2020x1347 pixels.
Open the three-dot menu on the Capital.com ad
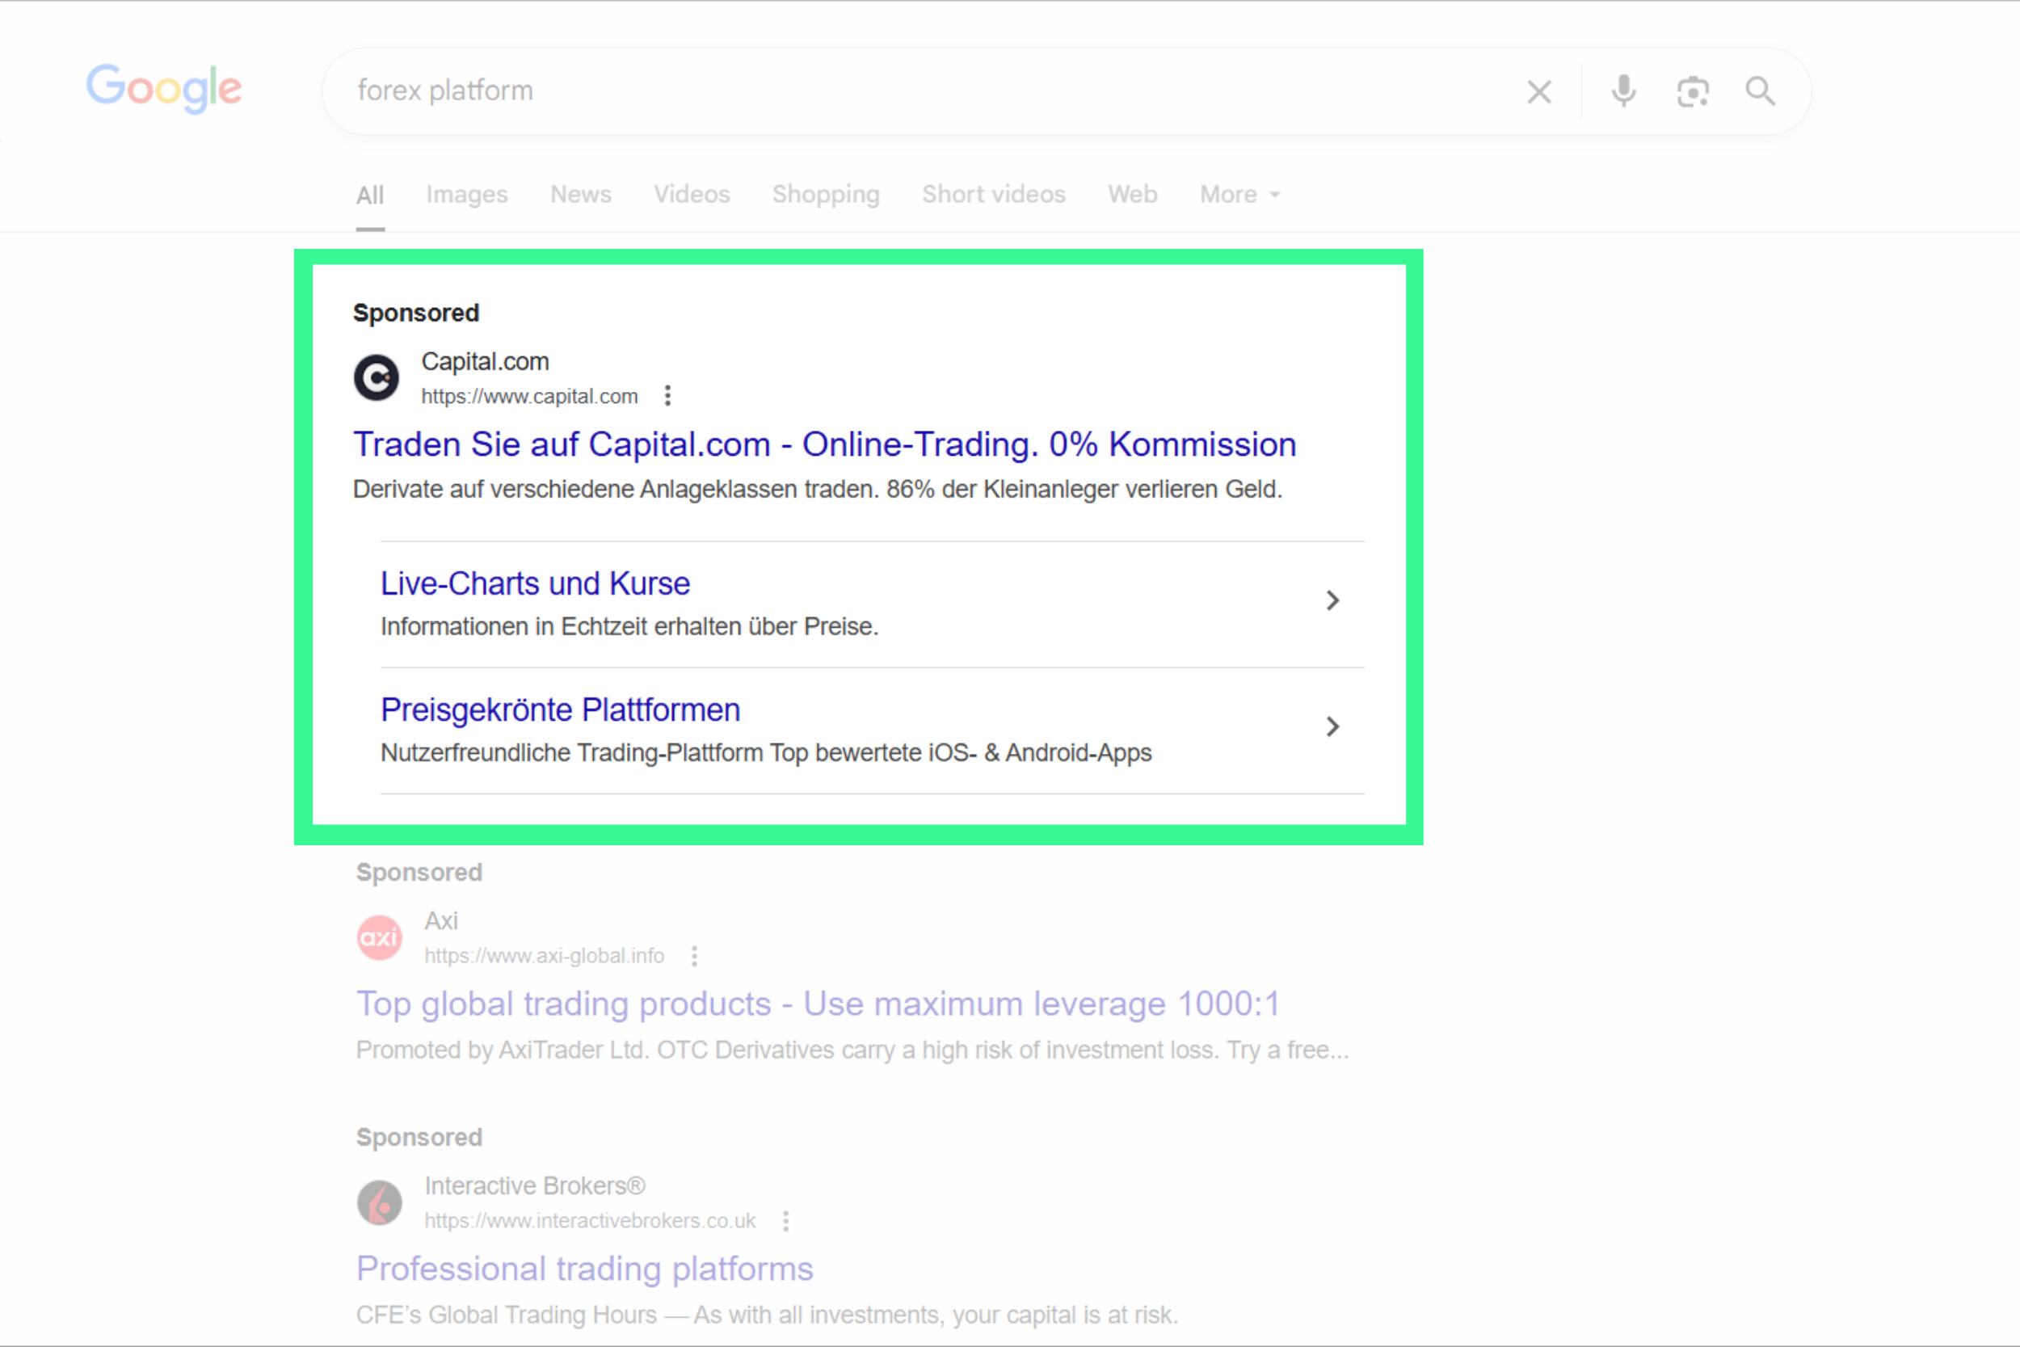(x=668, y=395)
